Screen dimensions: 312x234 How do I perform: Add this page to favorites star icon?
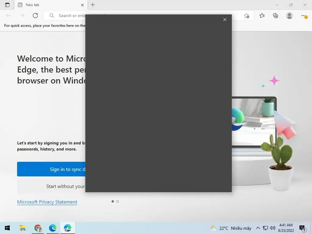click(246, 16)
